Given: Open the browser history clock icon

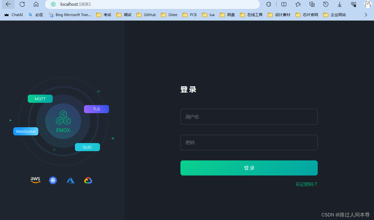Looking at the screenshot, I should 326,4.
